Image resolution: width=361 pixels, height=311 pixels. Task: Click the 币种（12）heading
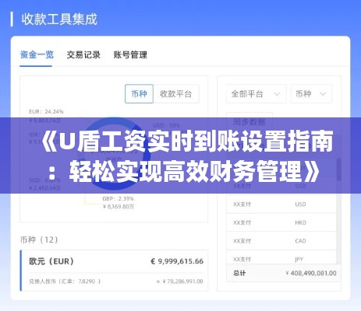[39, 239]
